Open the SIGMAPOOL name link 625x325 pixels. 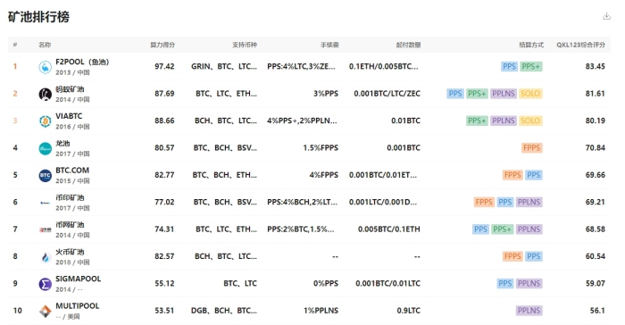coord(79,279)
